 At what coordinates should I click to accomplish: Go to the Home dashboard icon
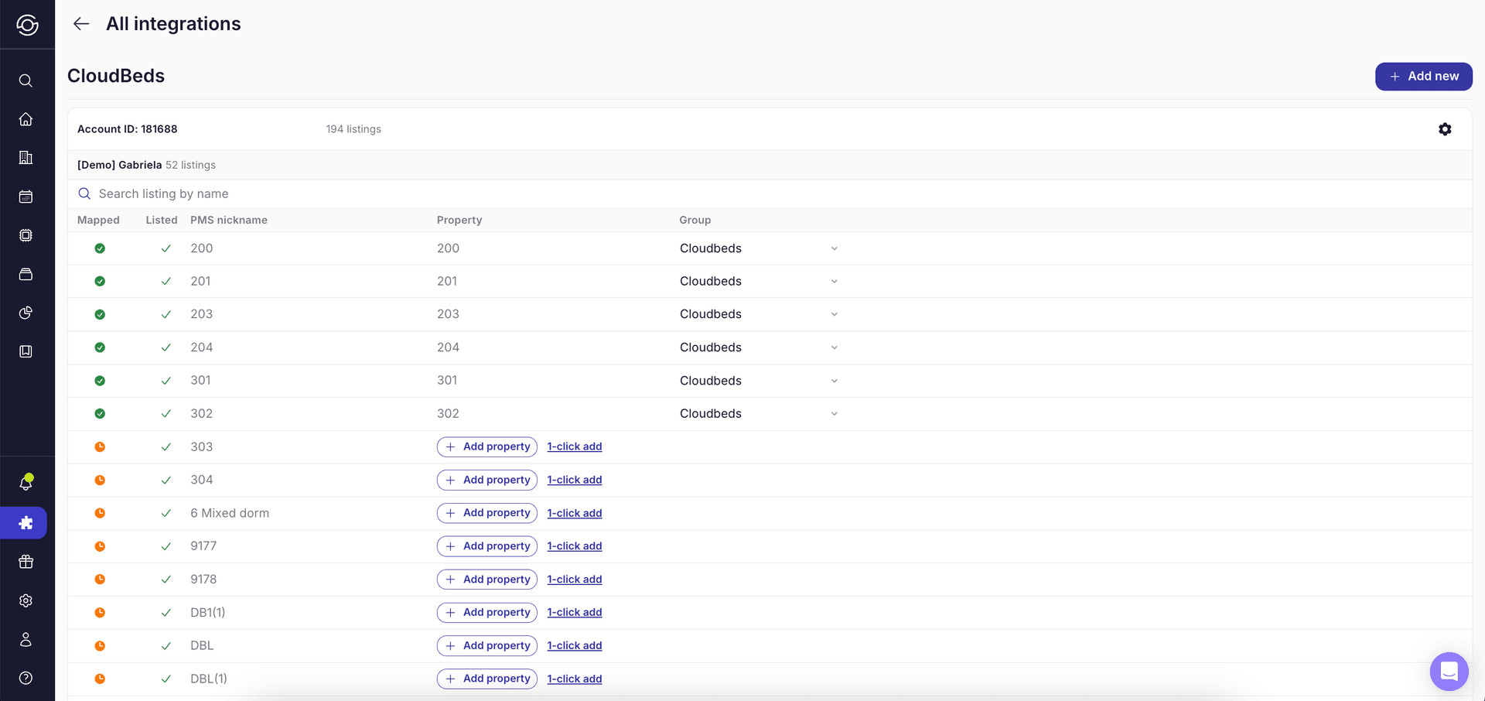point(26,119)
